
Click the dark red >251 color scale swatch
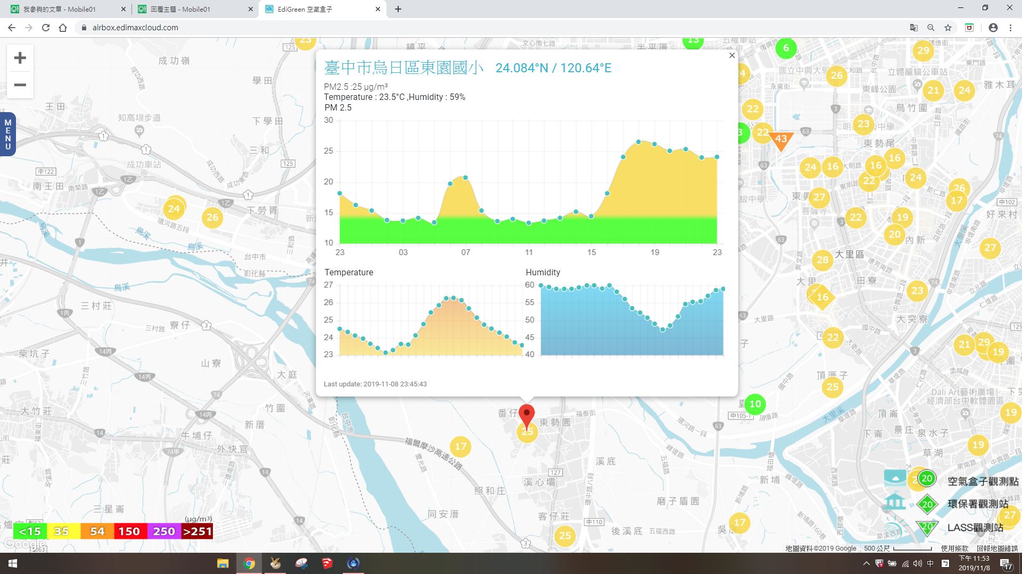point(197,531)
